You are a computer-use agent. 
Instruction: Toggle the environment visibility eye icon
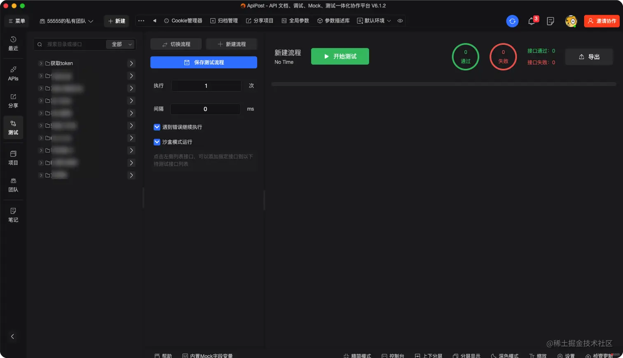(399, 20)
